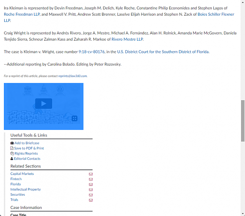The width and height of the screenshot is (245, 216).
Task: Go to Fintech section
Action: click(16, 179)
